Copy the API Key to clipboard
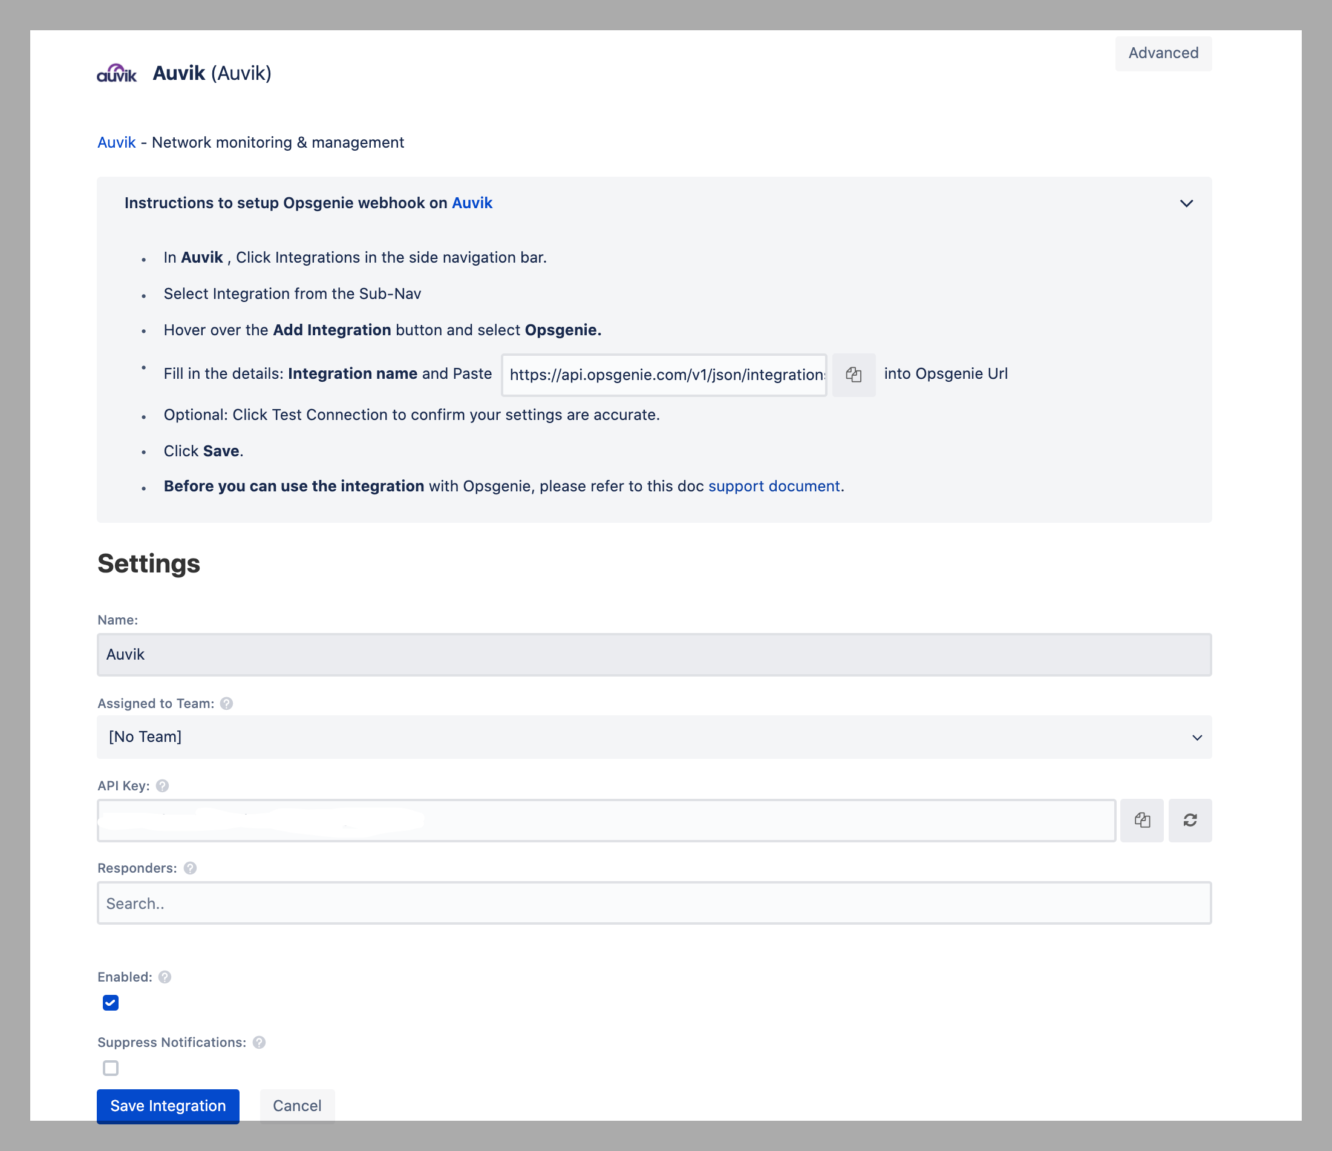 pos(1141,820)
